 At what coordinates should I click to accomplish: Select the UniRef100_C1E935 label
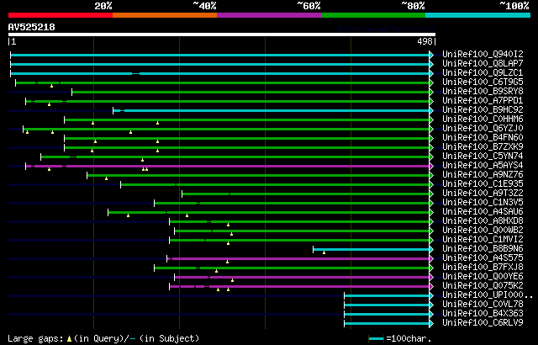(483, 184)
